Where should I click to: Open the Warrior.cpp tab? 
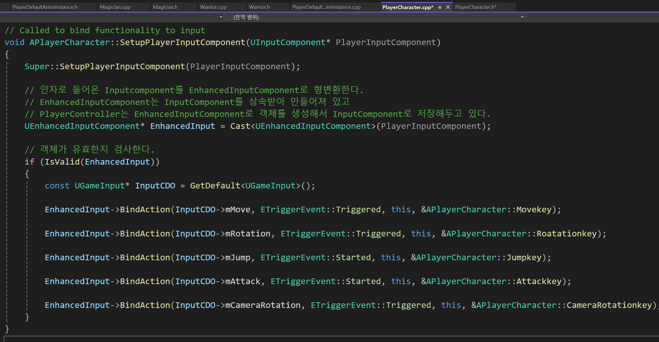pyautogui.click(x=213, y=7)
